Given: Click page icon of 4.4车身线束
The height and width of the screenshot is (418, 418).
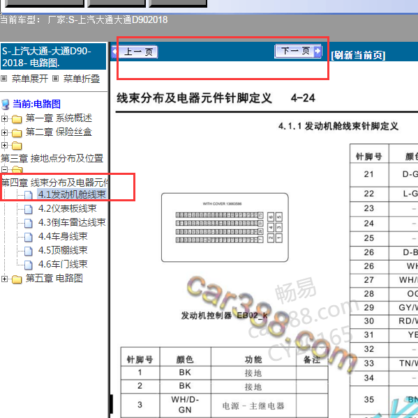Looking at the screenshot, I should click(x=29, y=237).
